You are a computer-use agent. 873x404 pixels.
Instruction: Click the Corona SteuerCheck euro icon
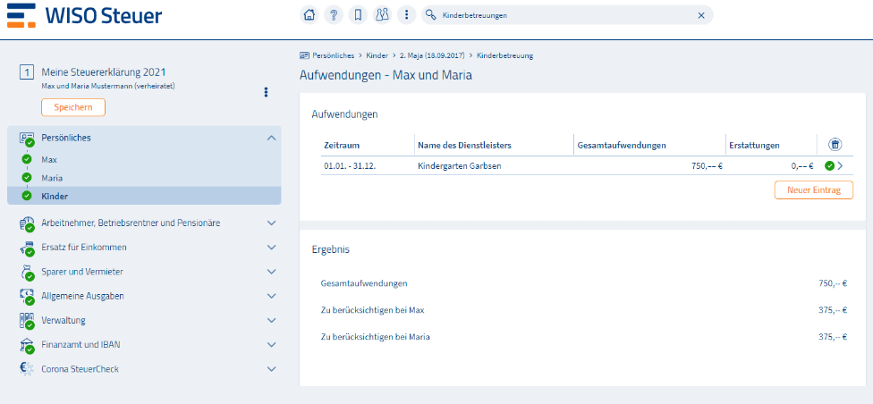click(x=27, y=369)
